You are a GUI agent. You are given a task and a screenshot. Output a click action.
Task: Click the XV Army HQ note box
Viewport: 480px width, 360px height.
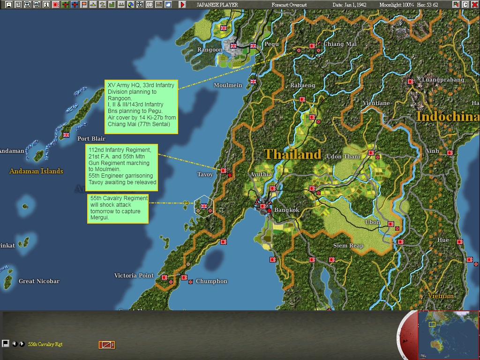(x=141, y=107)
